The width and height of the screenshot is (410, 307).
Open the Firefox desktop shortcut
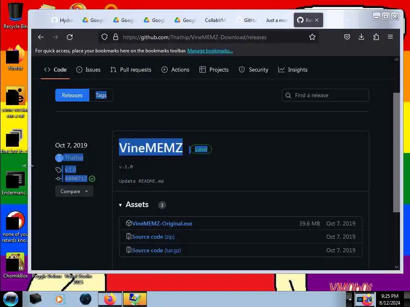point(15,58)
